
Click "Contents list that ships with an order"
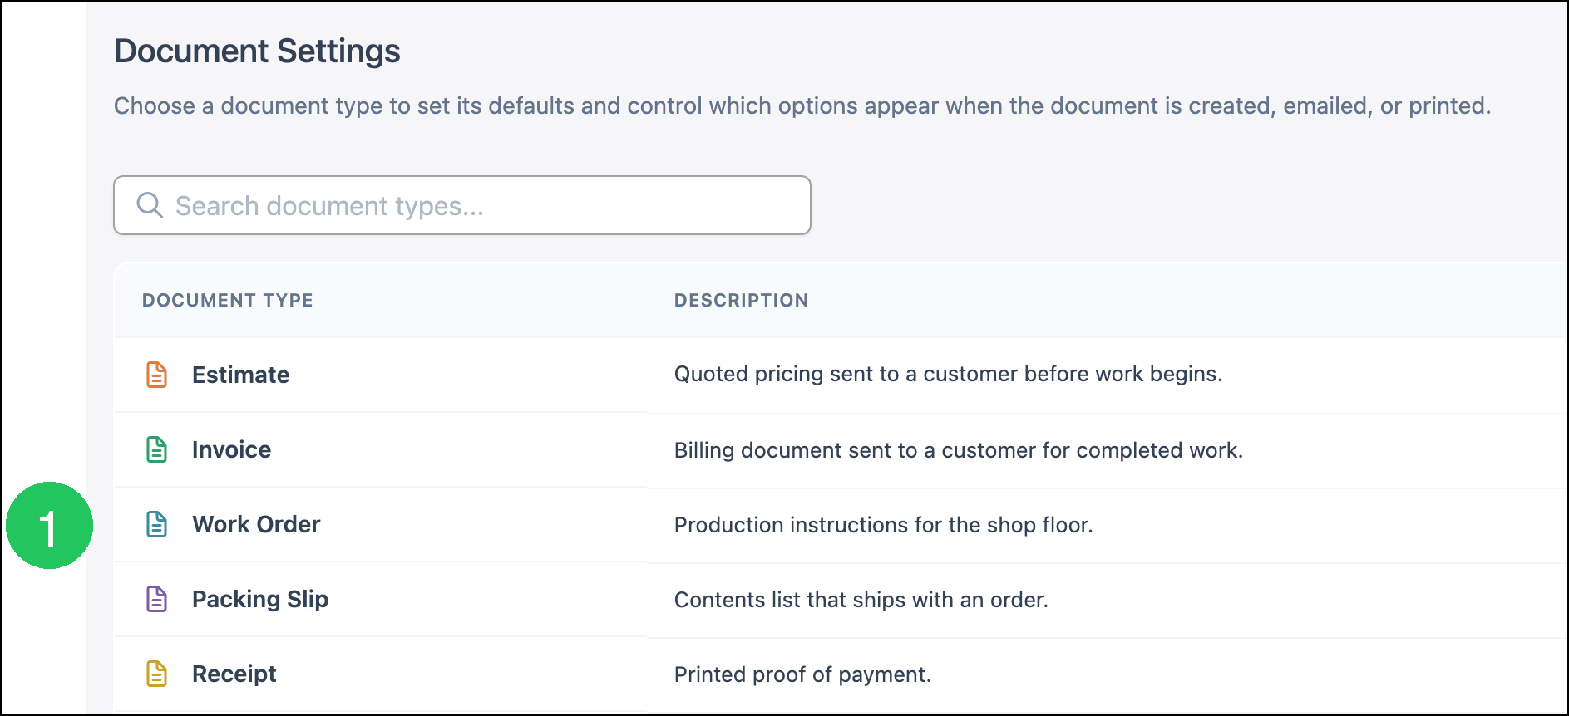point(861,600)
